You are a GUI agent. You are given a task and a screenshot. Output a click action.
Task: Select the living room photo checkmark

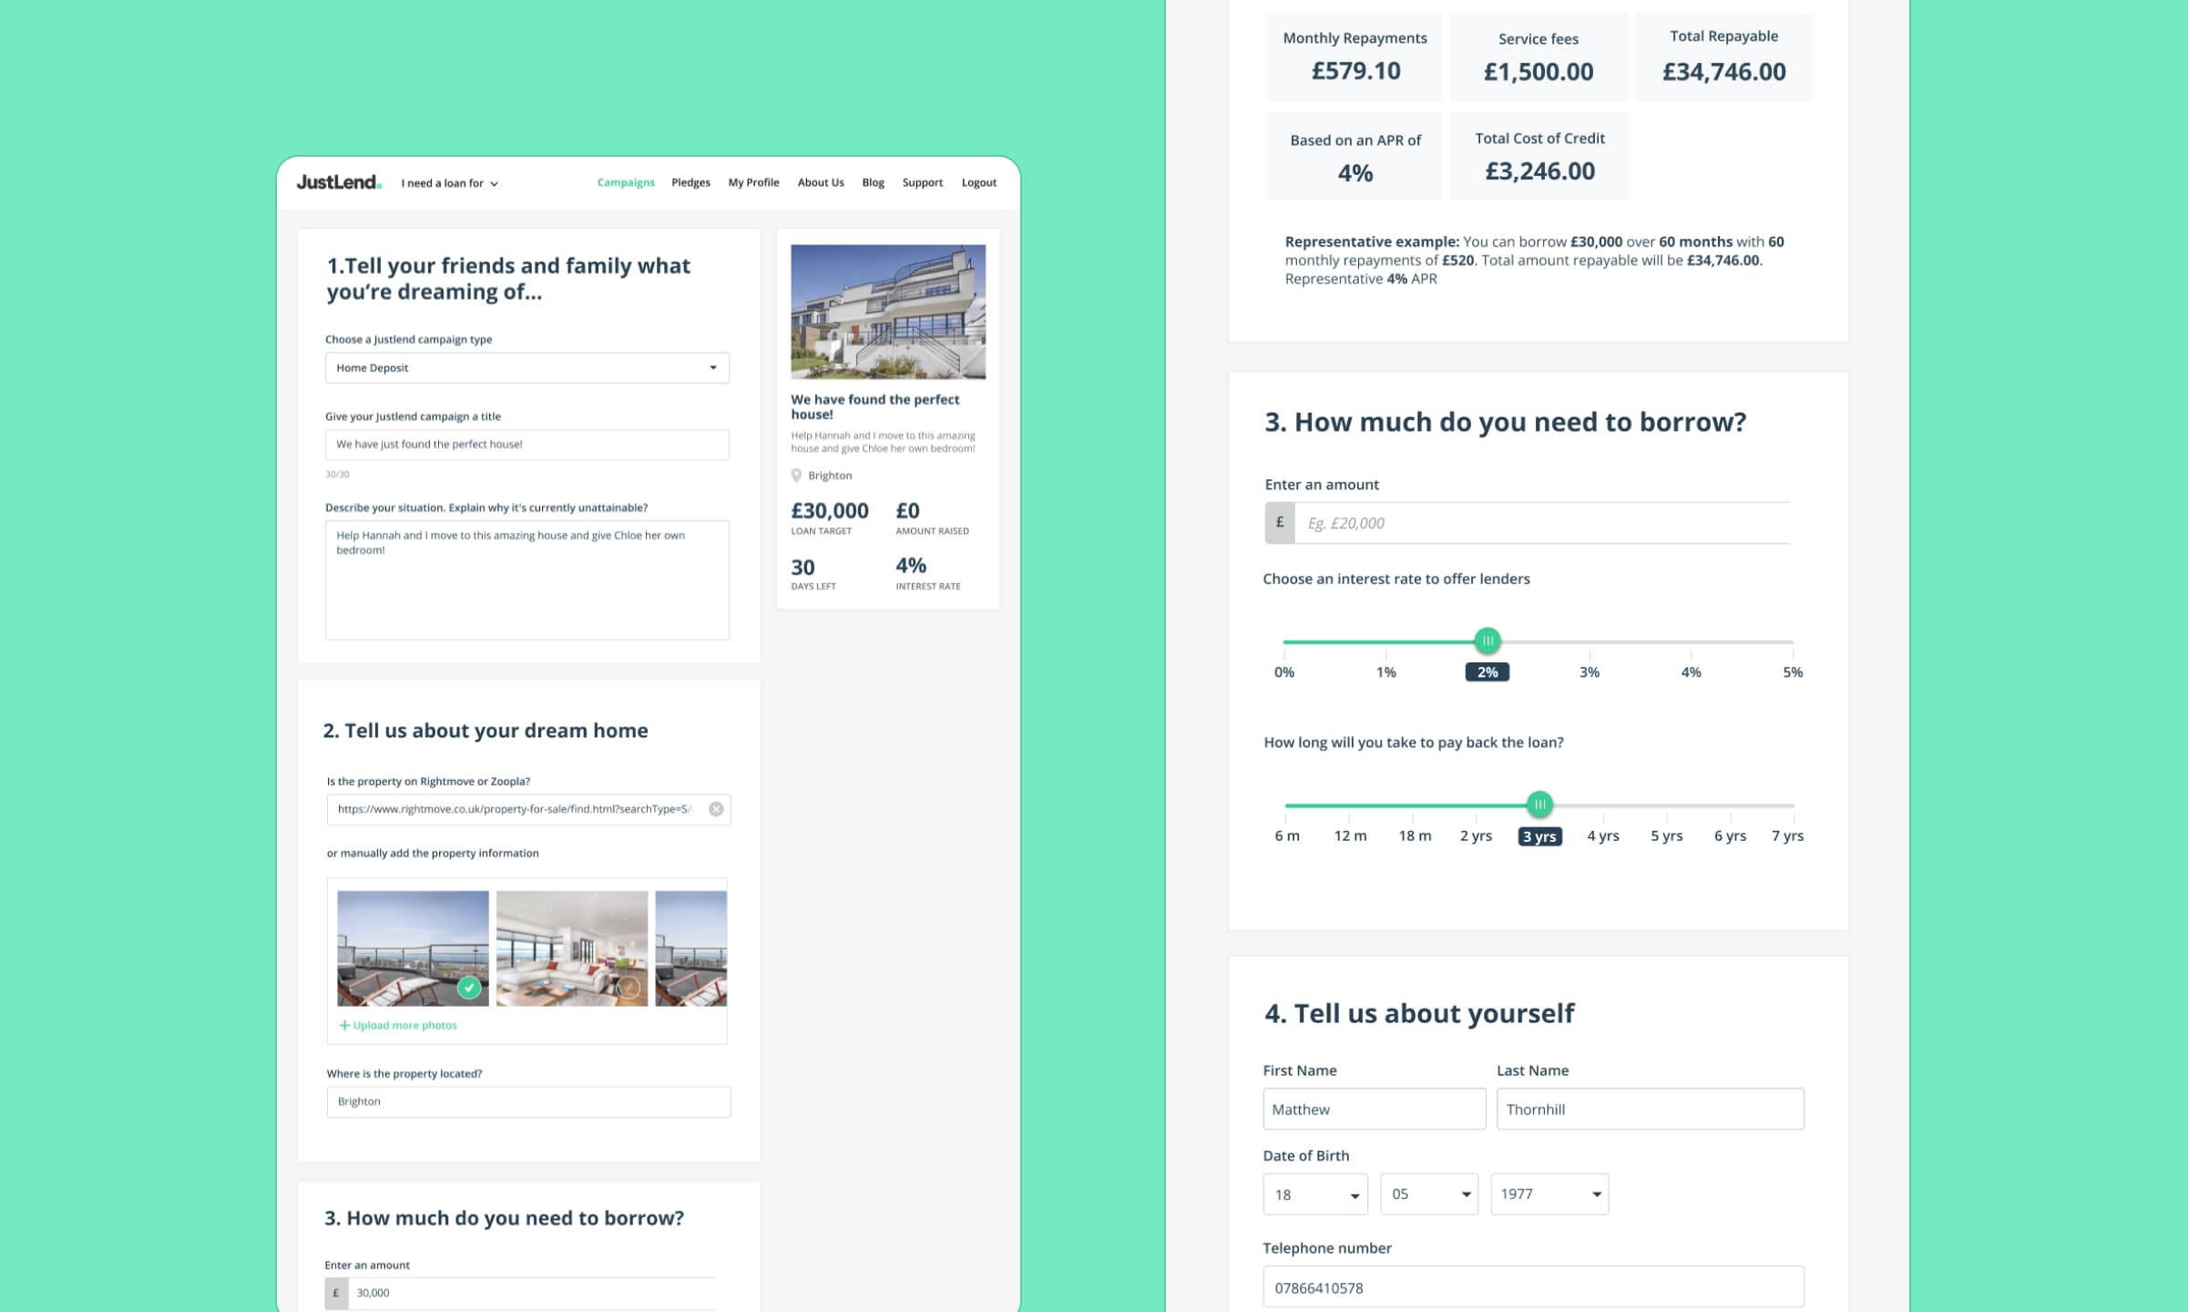click(629, 987)
